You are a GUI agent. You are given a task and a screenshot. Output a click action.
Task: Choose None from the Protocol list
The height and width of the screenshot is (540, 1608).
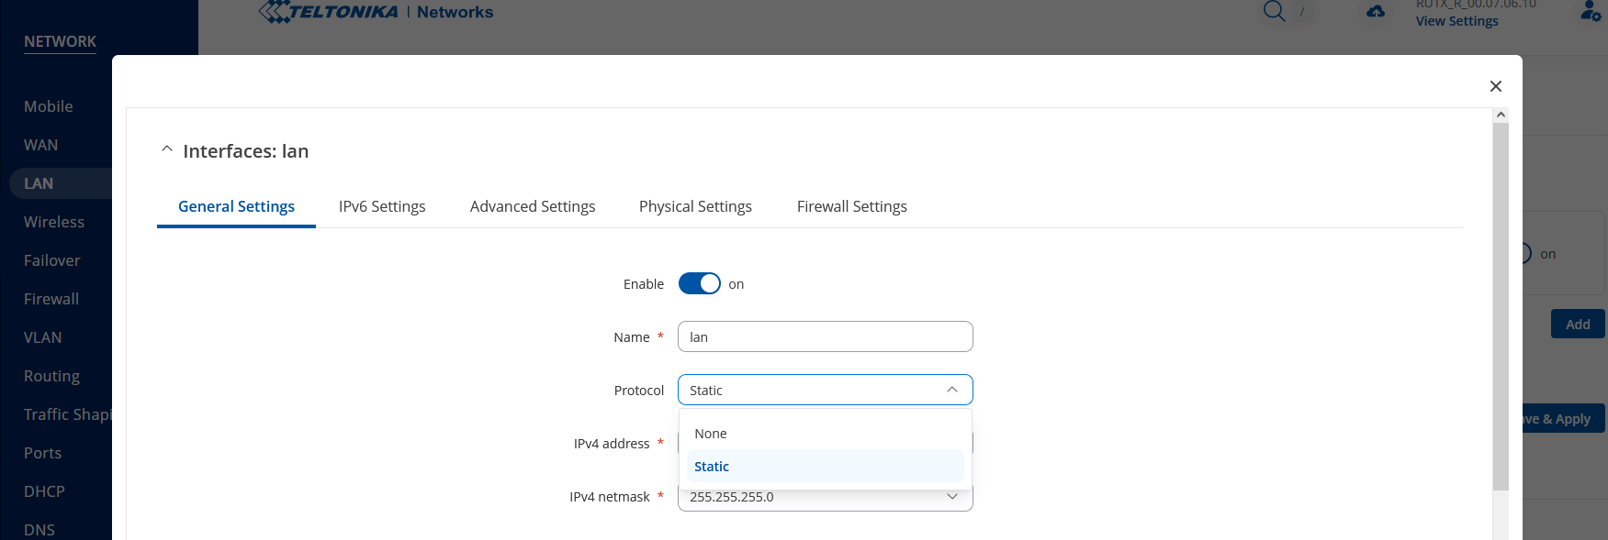[826, 434]
